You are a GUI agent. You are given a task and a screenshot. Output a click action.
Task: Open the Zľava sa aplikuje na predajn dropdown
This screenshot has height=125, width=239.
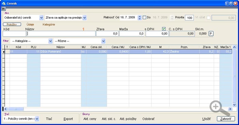pos(84,18)
